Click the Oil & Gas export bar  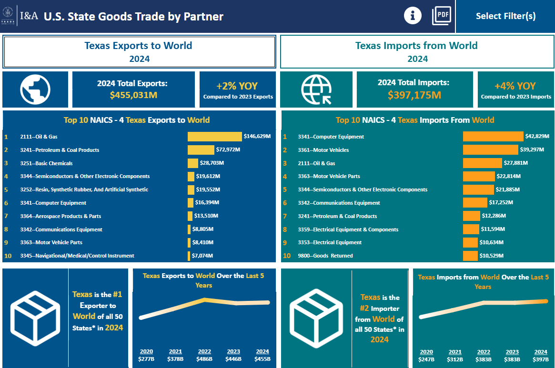tap(214, 136)
